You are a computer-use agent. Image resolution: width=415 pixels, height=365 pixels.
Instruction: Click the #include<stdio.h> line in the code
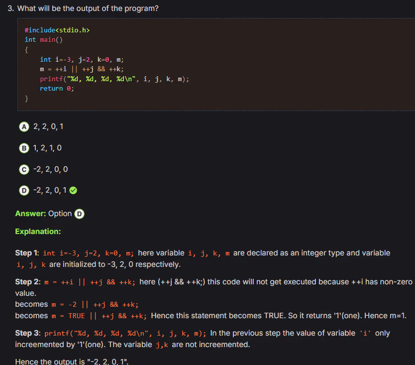[57, 30]
